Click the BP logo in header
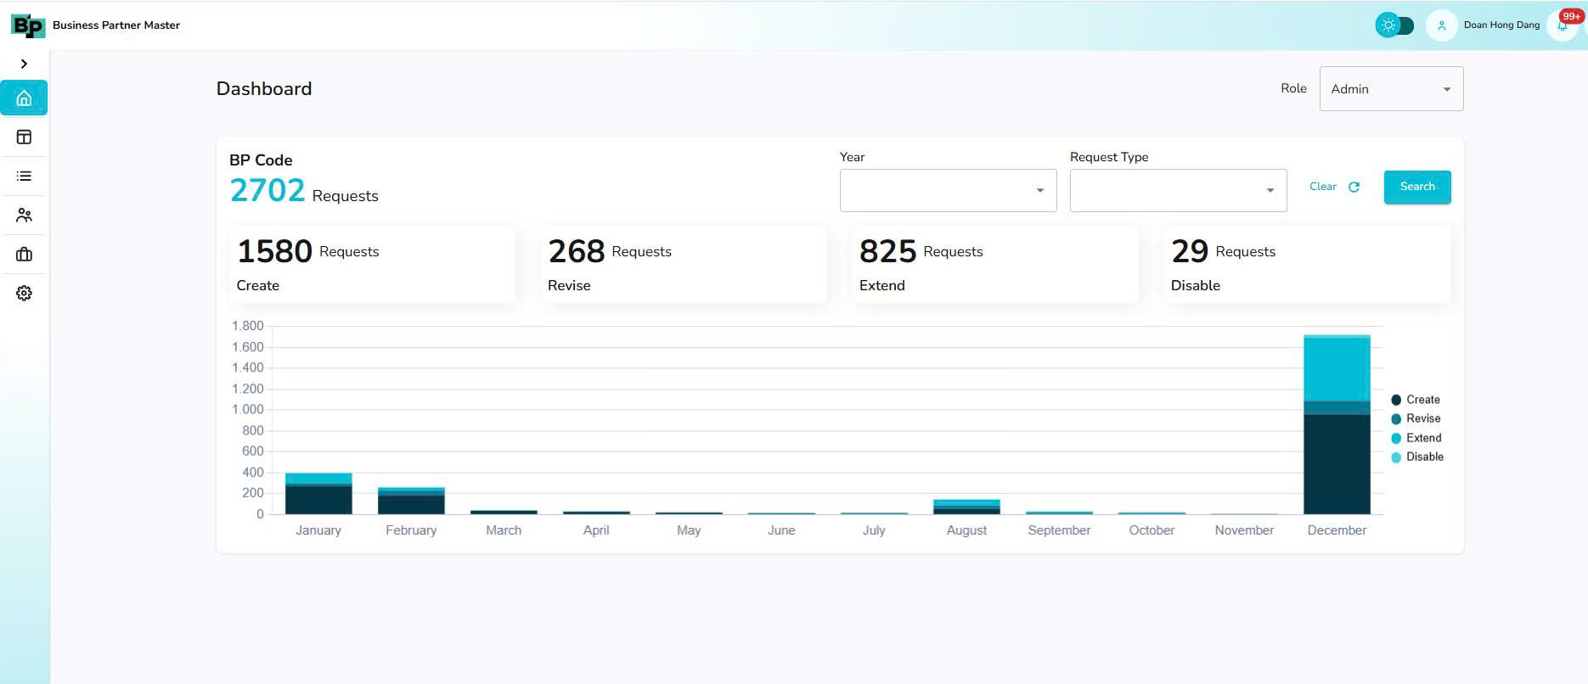The image size is (1588, 684). tap(28, 25)
